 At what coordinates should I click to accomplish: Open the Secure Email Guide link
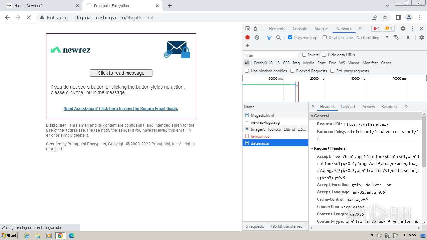[x=121, y=108]
